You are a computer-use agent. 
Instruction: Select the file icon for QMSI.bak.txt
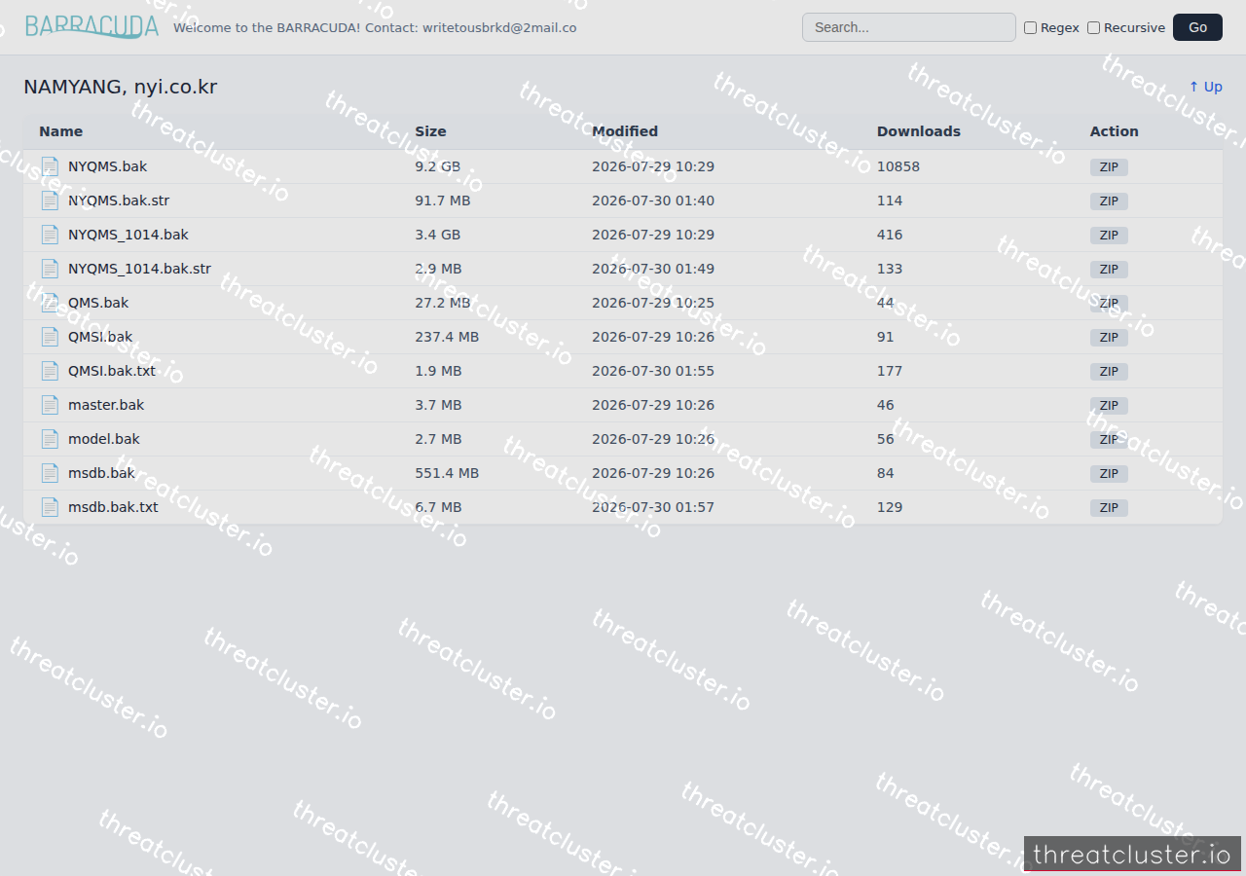(50, 371)
